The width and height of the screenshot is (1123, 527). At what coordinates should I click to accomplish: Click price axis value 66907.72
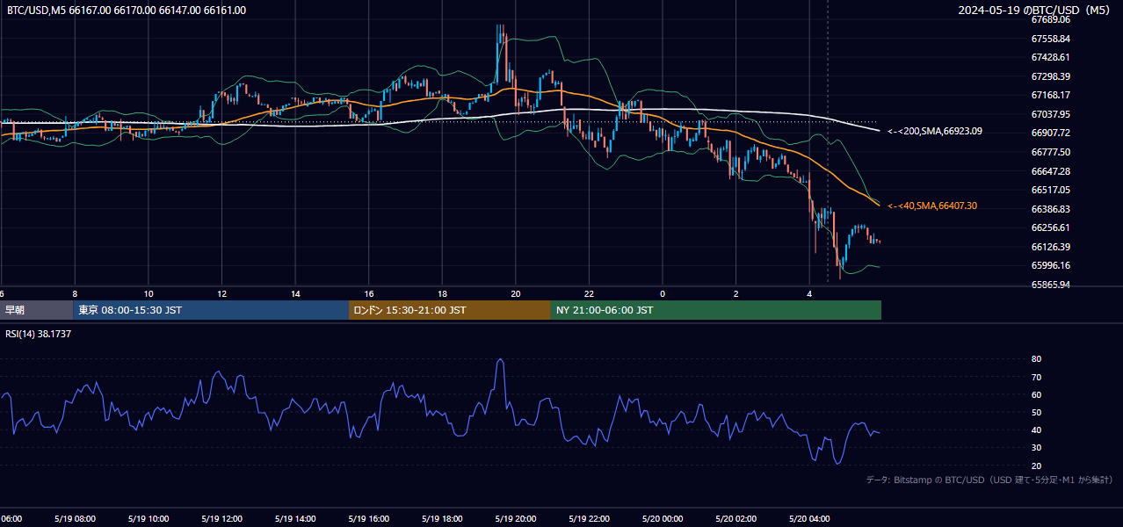[1050, 133]
